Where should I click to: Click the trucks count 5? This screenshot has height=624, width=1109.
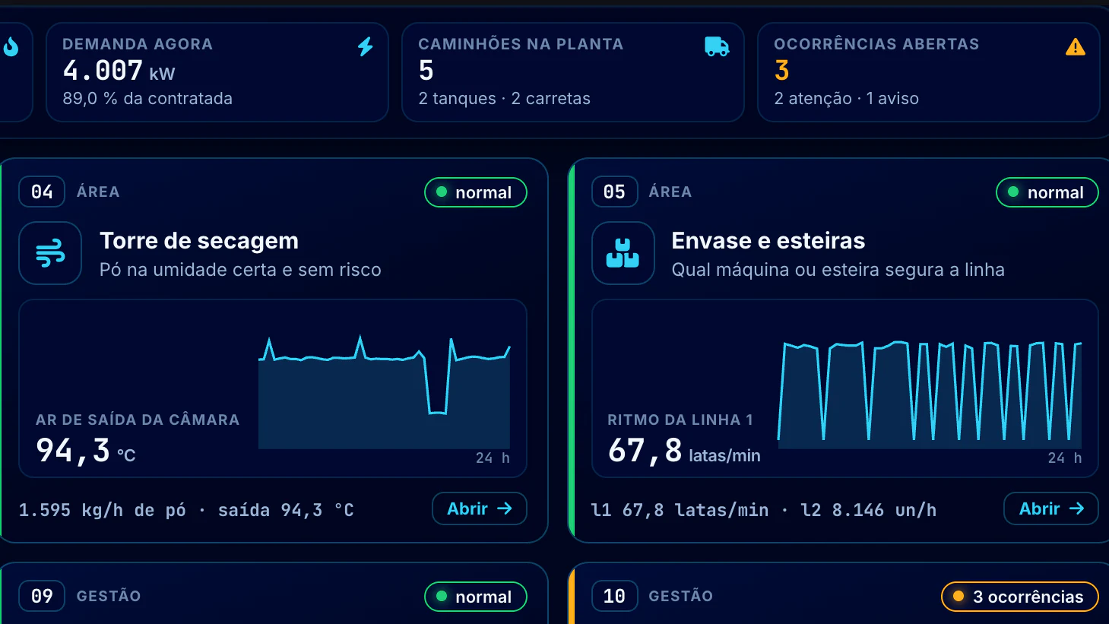[426, 71]
